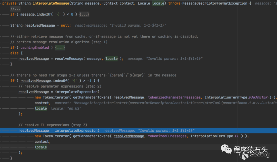Click the highlighted current execution line
Viewport: 277px width, 162px height.
(138, 131)
